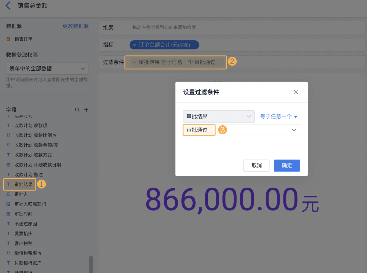
Task: Click 更改数据源 link
Action: click(x=76, y=26)
